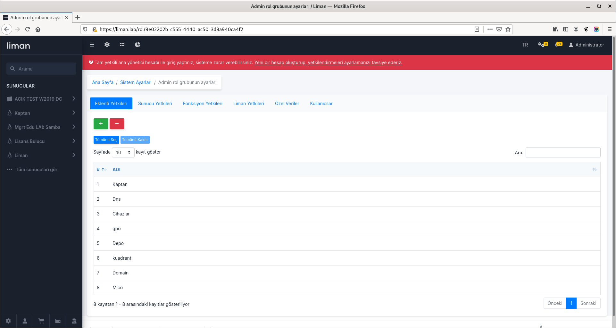Click the pie chart icon in top navbar

(x=137, y=45)
